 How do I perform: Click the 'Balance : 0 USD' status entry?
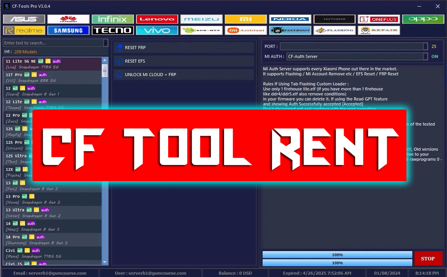click(x=235, y=273)
